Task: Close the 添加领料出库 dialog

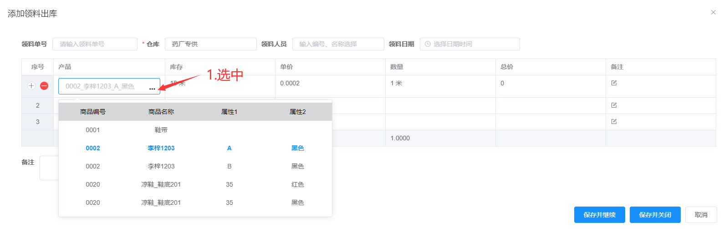Action: 713,12
